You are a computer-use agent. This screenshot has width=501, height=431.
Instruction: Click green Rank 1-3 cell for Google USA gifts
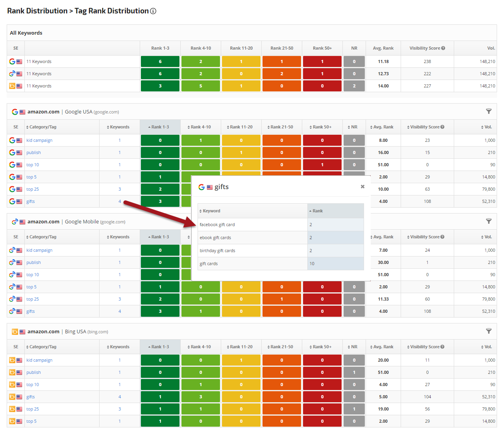tap(160, 201)
